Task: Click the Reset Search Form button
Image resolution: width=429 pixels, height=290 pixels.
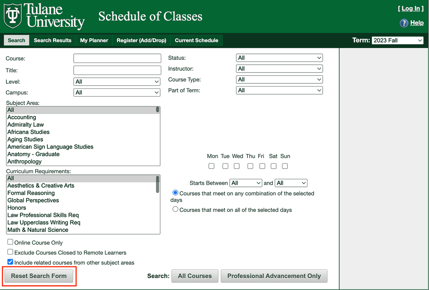Action: click(39, 276)
